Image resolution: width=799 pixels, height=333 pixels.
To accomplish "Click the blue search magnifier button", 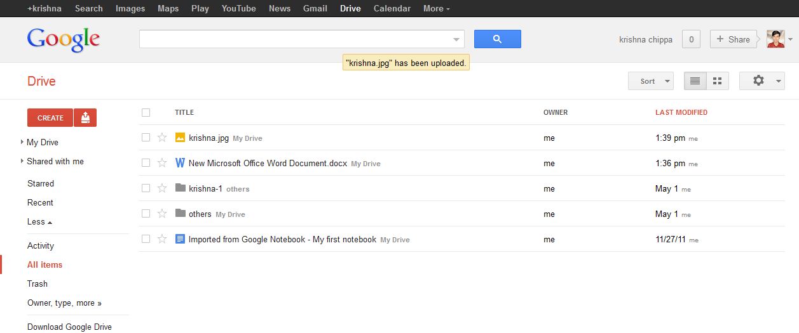I will [498, 39].
